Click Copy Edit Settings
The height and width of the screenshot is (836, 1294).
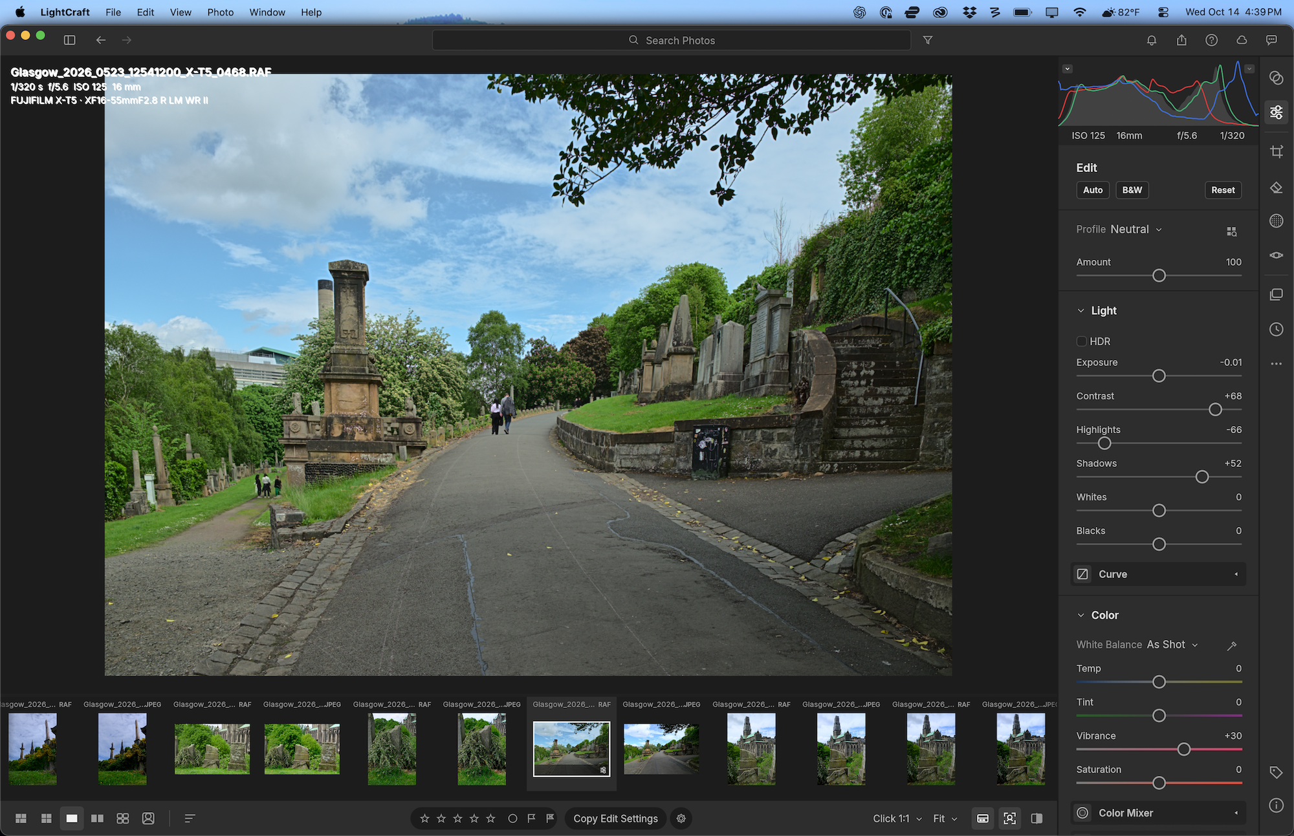615,818
